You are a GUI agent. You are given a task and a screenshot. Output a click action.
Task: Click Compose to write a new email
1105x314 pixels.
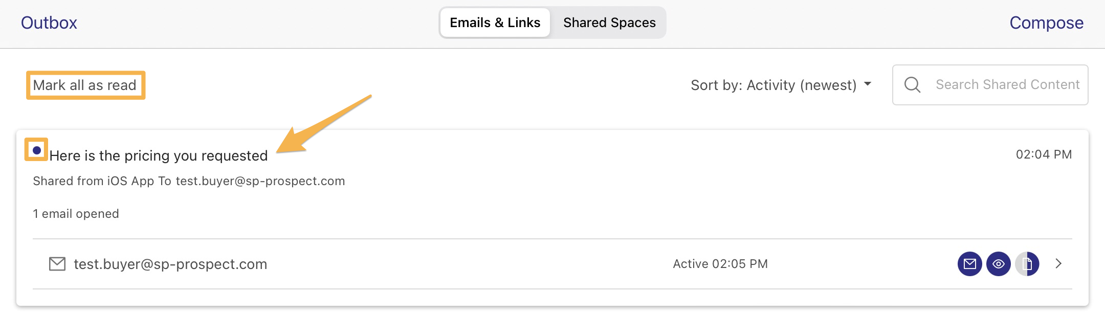(x=1046, y=23)
